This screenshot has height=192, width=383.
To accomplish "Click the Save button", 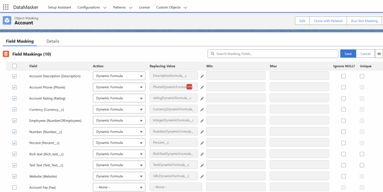I will [x=348, y=54].
